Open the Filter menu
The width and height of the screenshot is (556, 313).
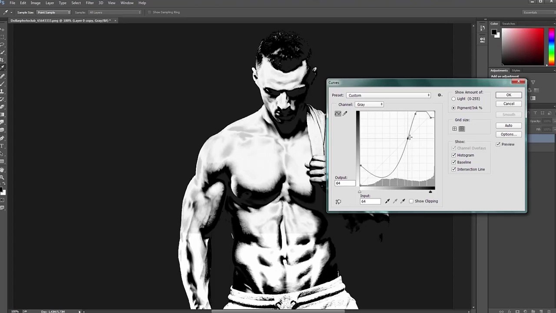pyautogui.click(x=90, y=3)
